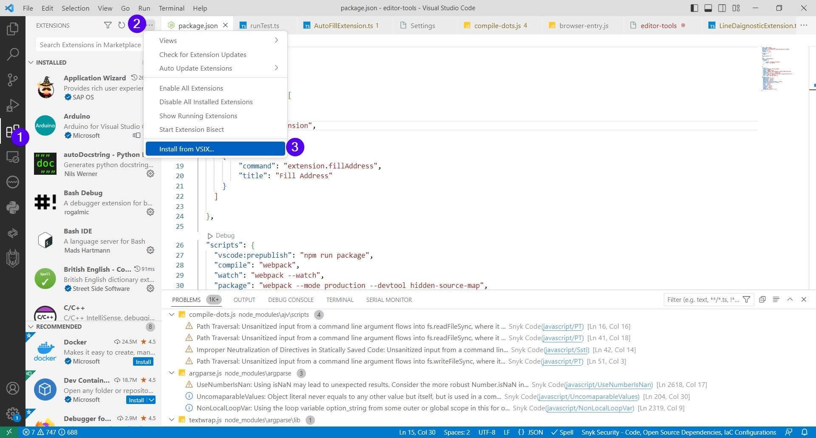Open the browser-entry.js editor tab
The width and height of the screenshot is (816, 438).
pos(584,26)
